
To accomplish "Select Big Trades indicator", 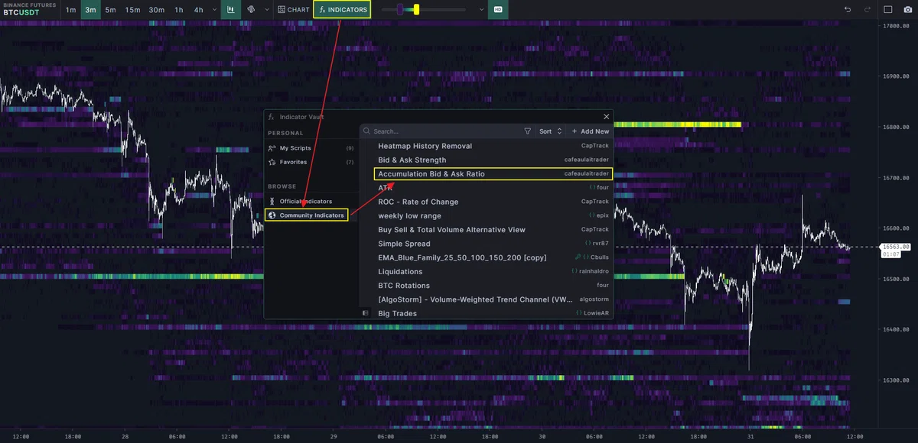I will [x=493, y=313].
